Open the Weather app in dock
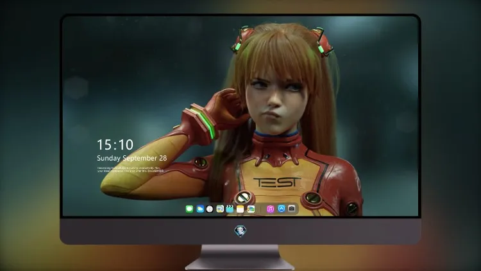 point(200,209)
